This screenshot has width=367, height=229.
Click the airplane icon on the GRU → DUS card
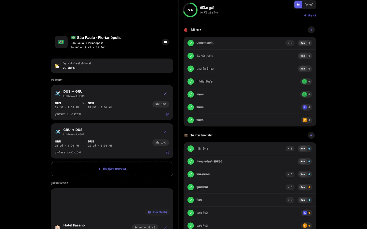[x=58, y=132]
